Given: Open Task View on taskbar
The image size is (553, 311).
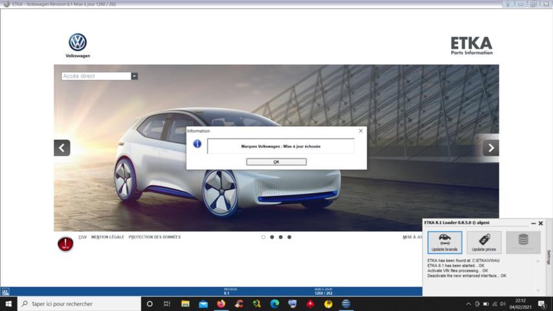Looking at the screenshot, I should click(167, 304).
